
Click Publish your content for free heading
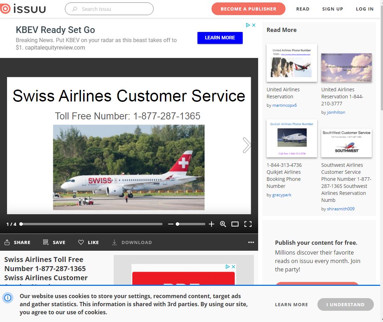[x=316, y=243]
